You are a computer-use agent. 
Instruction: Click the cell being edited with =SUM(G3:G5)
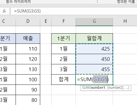(x=94, y=80)
